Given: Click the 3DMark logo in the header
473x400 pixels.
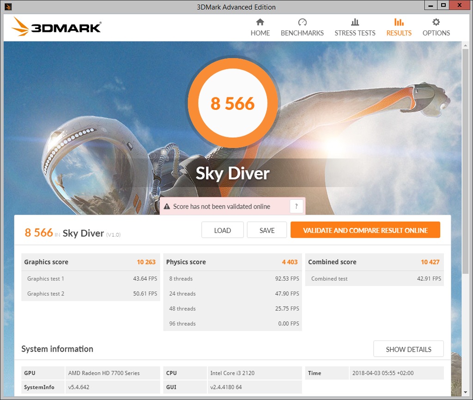Looking at the screenshot, I should pyautogui.click(x=56, y=27).
